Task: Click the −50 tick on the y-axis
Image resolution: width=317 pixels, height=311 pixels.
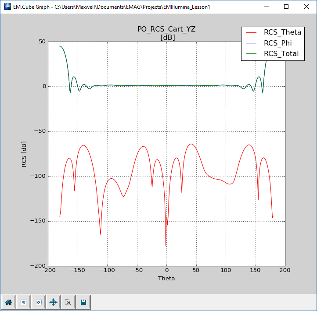Action: (40, 131)
